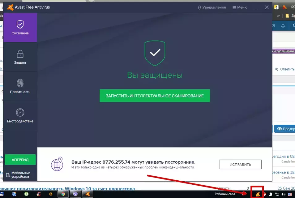The height and width of the screenshot is (198, 295).
Task: Open Viber from the taskbar
Action: 75,194
